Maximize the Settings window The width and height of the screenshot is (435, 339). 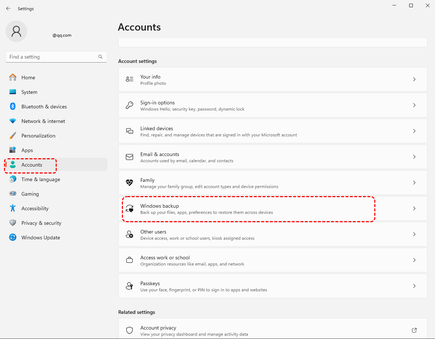(x=411, y=5)
